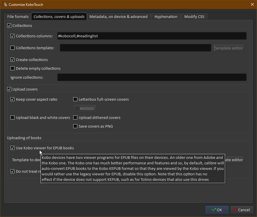257x217 pixels.
Task: Uncheck Keep cover aspect ratio
Action: pyautogui.click(x=12, y=99)
